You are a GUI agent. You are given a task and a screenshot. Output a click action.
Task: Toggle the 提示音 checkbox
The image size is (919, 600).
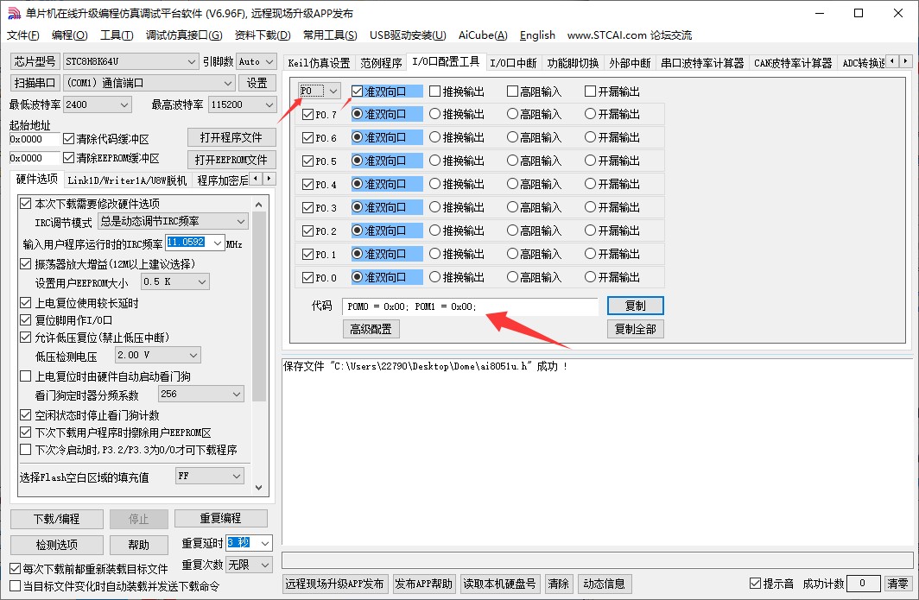click(x=756, y=584)
